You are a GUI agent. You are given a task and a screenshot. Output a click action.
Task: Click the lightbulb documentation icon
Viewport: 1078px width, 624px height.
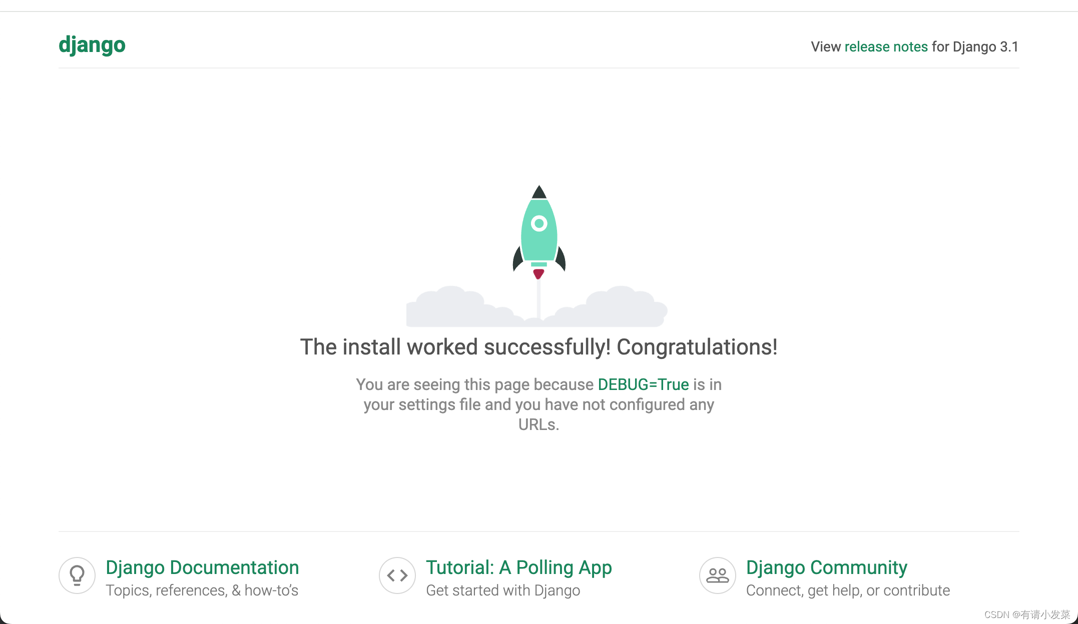77,575
